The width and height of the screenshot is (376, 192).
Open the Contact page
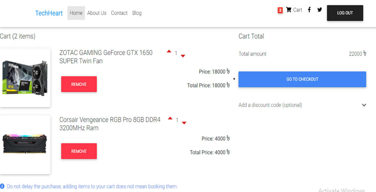coord(119,13)
